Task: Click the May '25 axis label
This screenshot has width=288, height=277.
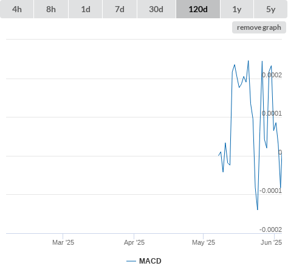Action: coord(204,242)
